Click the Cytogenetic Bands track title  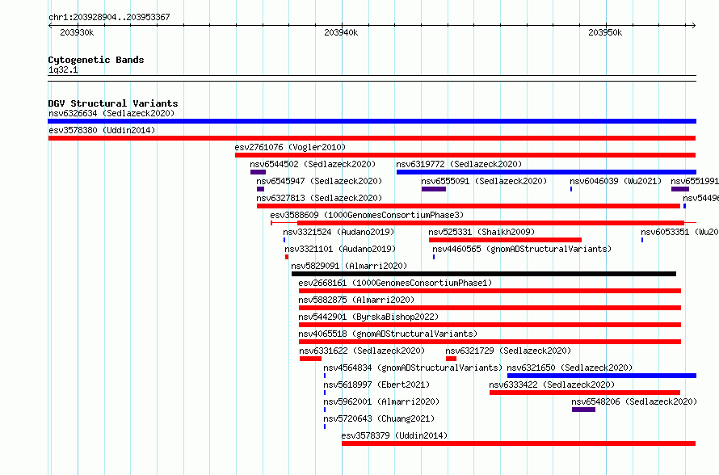click(96, 60)
